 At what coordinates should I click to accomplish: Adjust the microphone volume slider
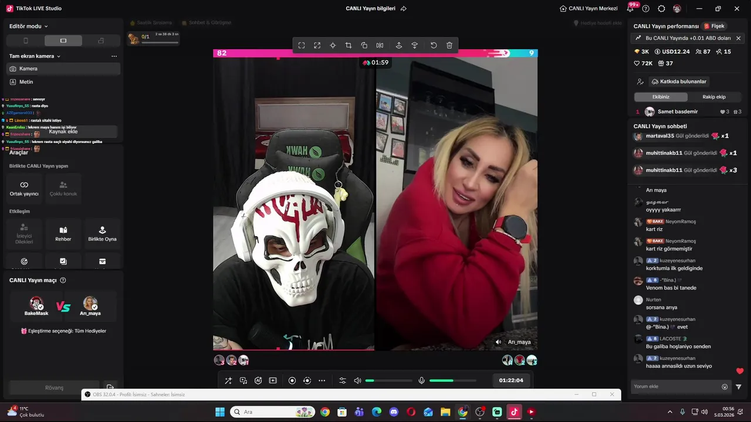(x=452, y=380)
